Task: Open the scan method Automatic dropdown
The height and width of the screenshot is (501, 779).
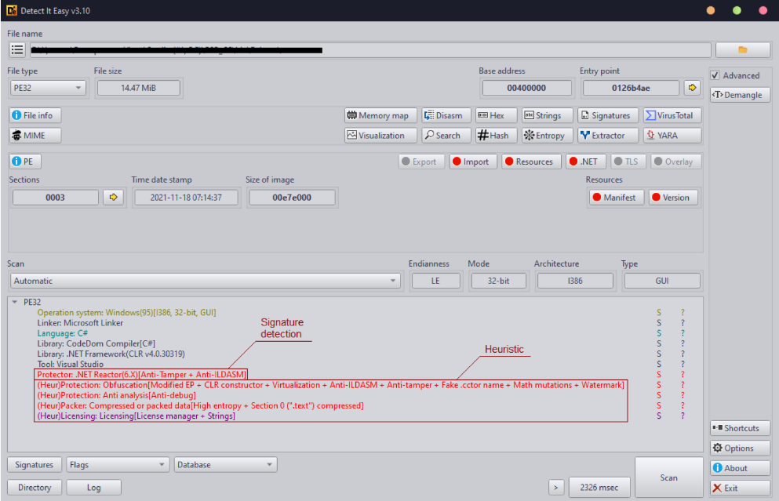Action: coord(391,280)
